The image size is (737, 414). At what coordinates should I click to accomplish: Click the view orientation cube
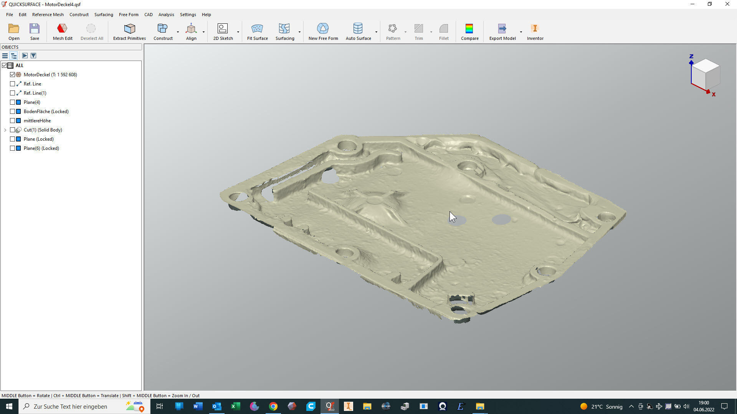tap(706, 74)
